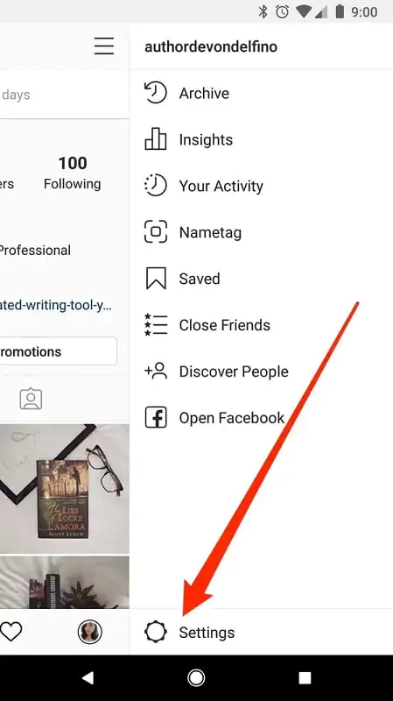393x701 pixels.
Task: Open the writing-tool bio link
Action: (x=56, y=305)
